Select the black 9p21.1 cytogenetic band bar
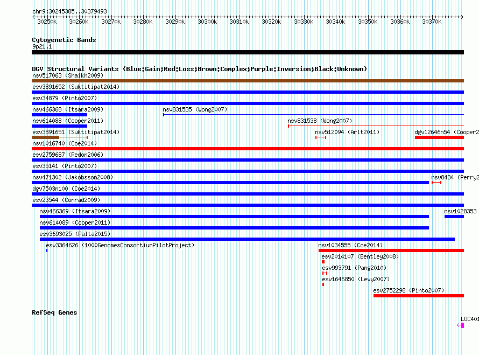The image size is (479, 355). 248,52
